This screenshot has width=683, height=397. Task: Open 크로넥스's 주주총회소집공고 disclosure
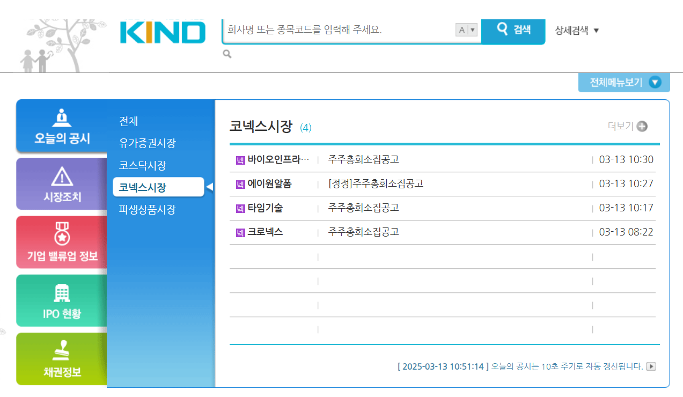(364, 232)
